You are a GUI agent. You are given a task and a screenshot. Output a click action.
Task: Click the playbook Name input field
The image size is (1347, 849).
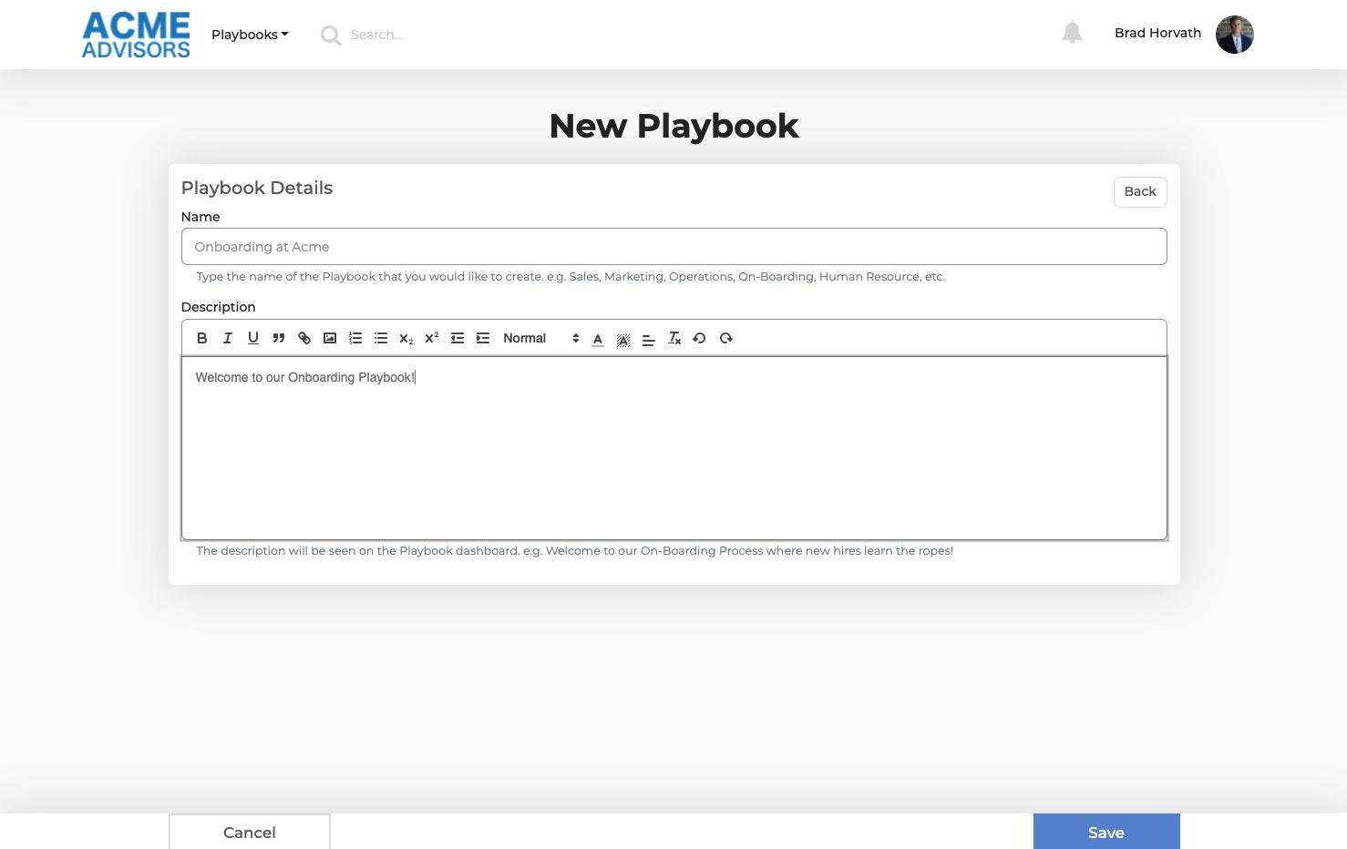point(673,247)
